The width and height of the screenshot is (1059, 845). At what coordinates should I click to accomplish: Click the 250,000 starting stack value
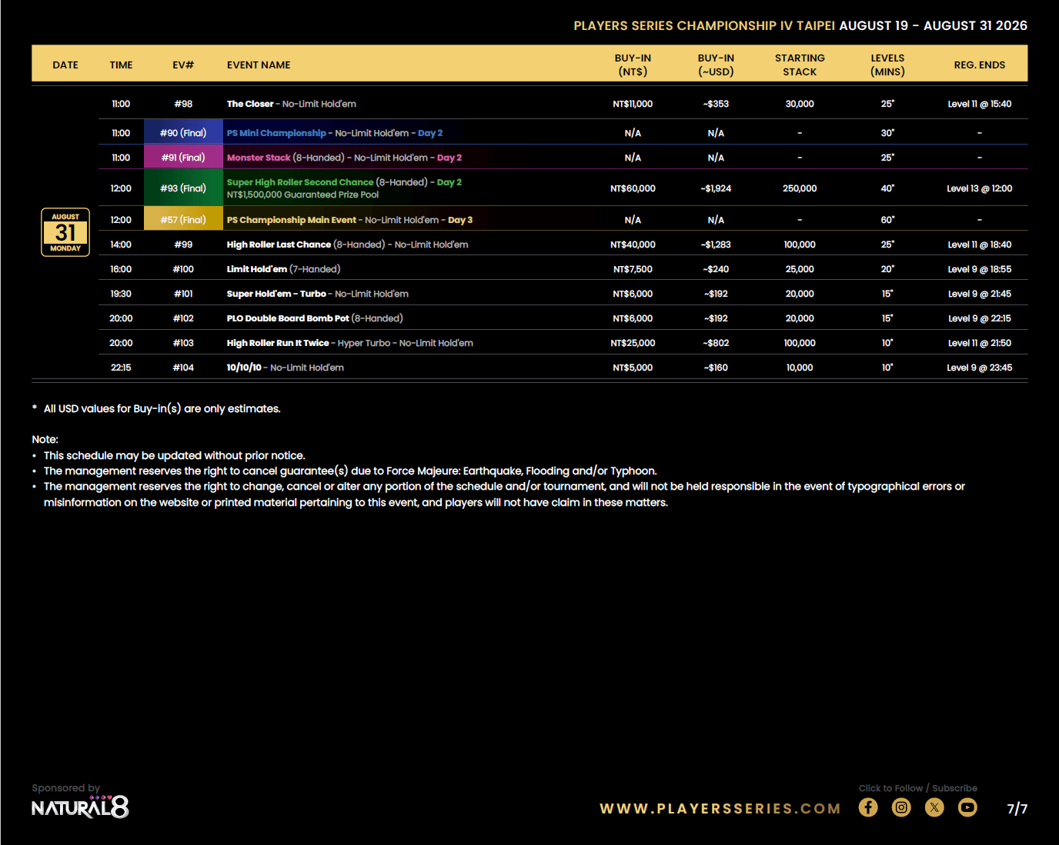tap(800, 188)
